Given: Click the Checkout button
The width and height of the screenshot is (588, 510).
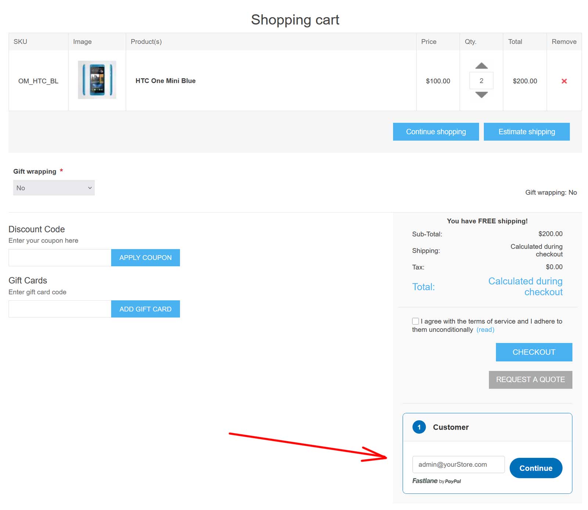Looking at the screenshot, I should pos(534,352).
